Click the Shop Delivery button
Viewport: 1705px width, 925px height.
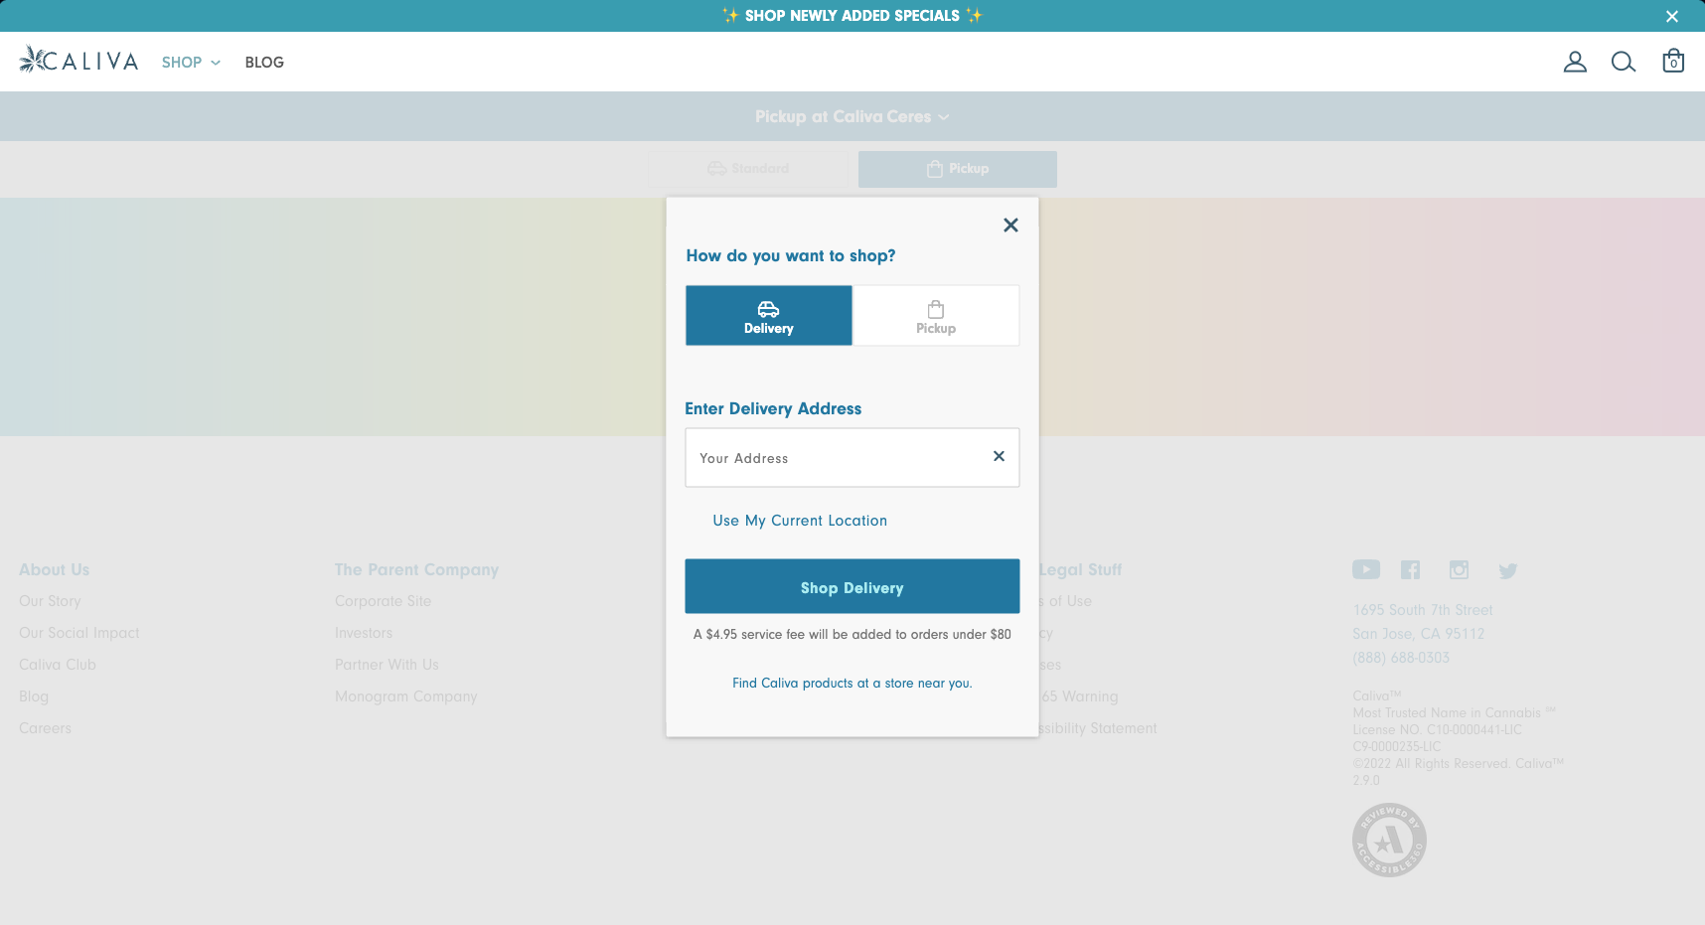(x=852, y=586)
